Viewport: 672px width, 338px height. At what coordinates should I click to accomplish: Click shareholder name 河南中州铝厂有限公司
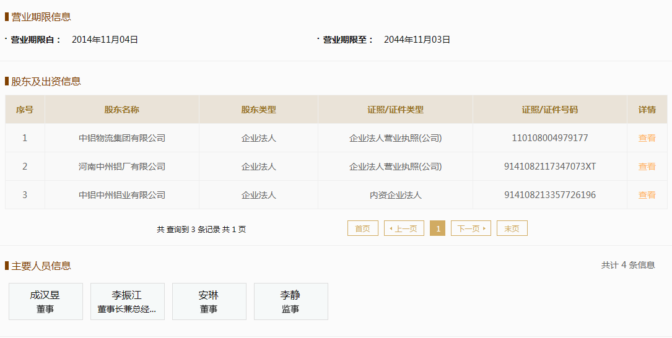tap(122, 167)
